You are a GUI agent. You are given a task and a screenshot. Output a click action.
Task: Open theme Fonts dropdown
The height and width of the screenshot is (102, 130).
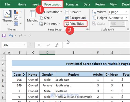coord(18,18)
